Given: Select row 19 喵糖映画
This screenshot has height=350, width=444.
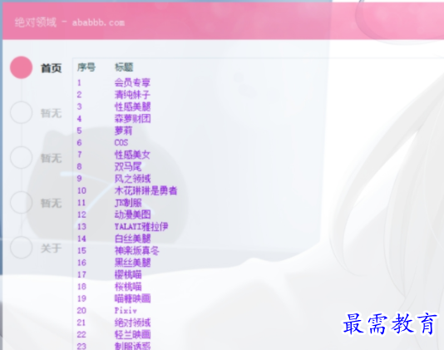Looking at the screenshot, I should pyautogui.click(x=132, y=298).
